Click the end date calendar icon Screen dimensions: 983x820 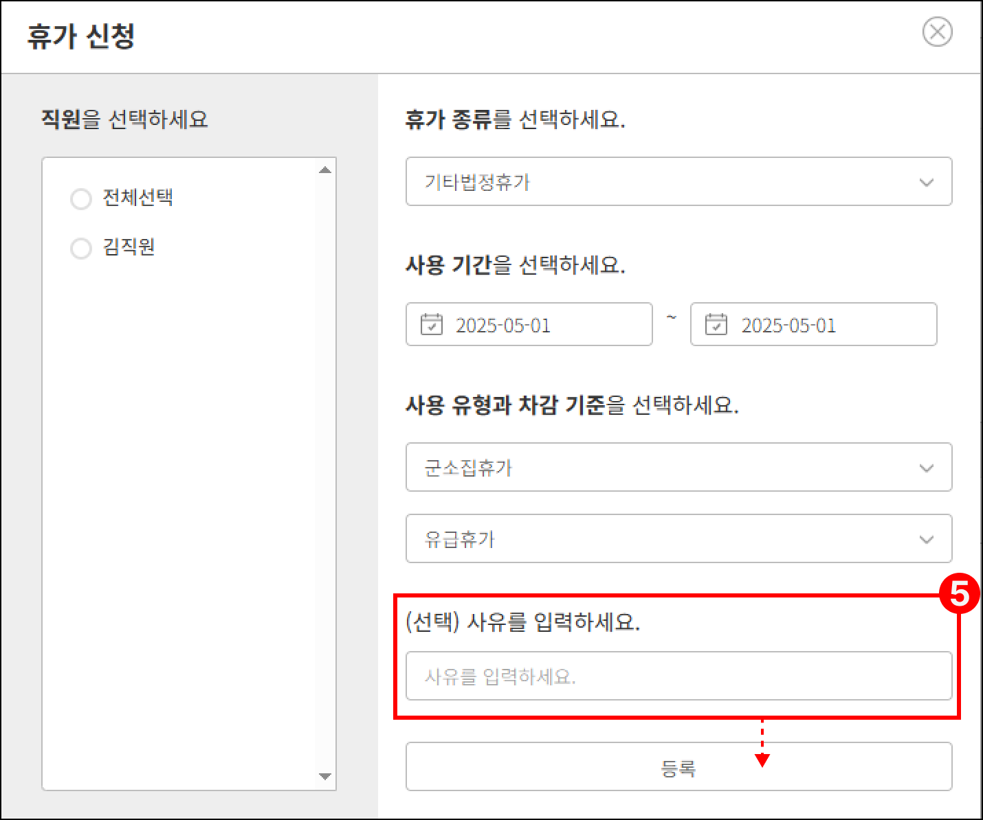pyautogui.click(x=716, y=324)
